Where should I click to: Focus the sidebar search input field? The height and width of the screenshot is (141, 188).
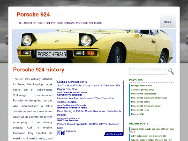(148, 71)
